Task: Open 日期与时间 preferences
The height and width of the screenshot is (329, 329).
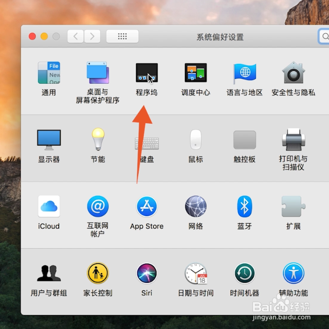Action: point(196,274)
